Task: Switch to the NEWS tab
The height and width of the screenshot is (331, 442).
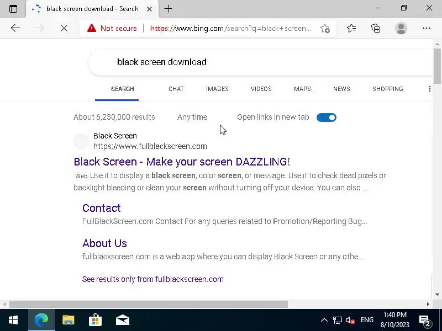Action: coord(341,89)
